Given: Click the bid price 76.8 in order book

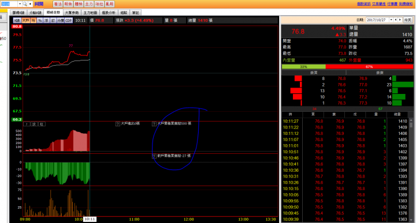Looking at the screenshot, I should tap(341, 78).
